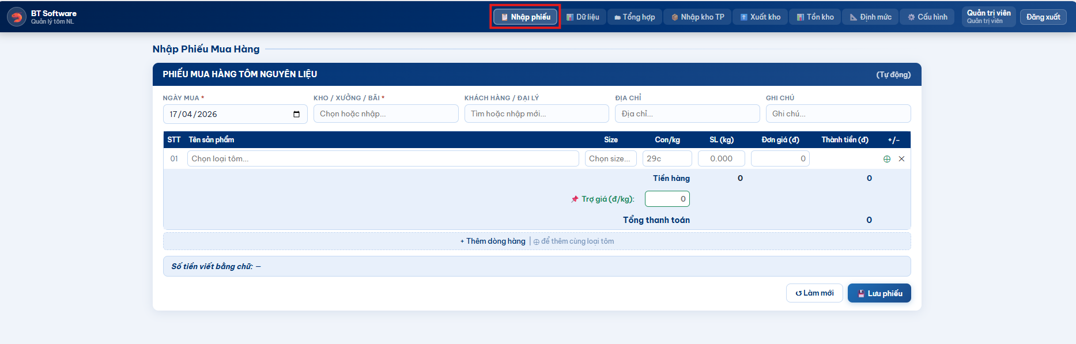Open the Xuất kho page

click(760, 17)
